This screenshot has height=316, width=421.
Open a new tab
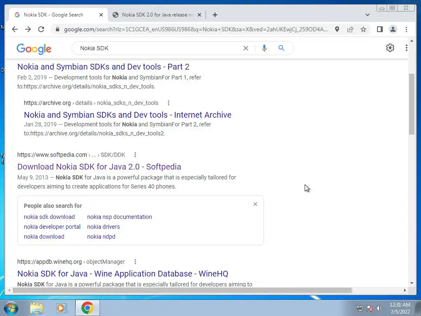tap(215, 15)
